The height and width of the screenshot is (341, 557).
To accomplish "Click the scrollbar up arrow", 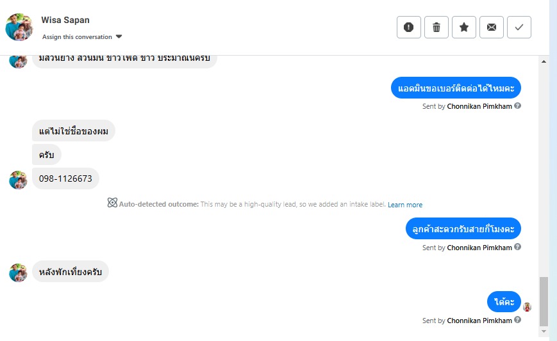I will tap(544, 61).
